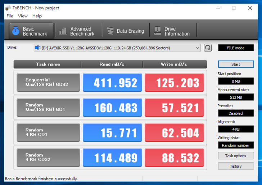262x185 pixels.
Task: Open the File menu
Action: click(x=10, y=16)
